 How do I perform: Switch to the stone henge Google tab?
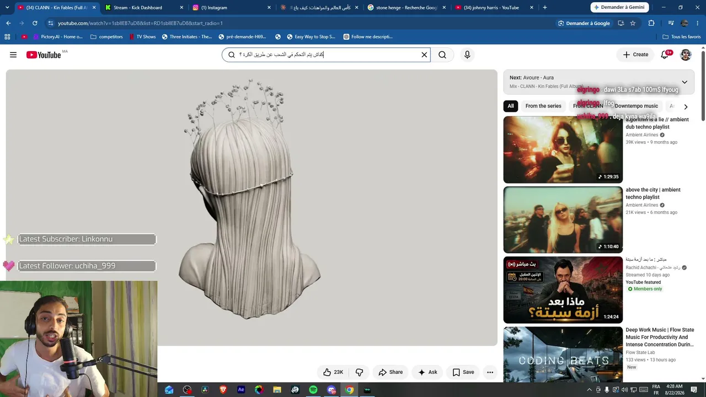[x=407, y=7]
